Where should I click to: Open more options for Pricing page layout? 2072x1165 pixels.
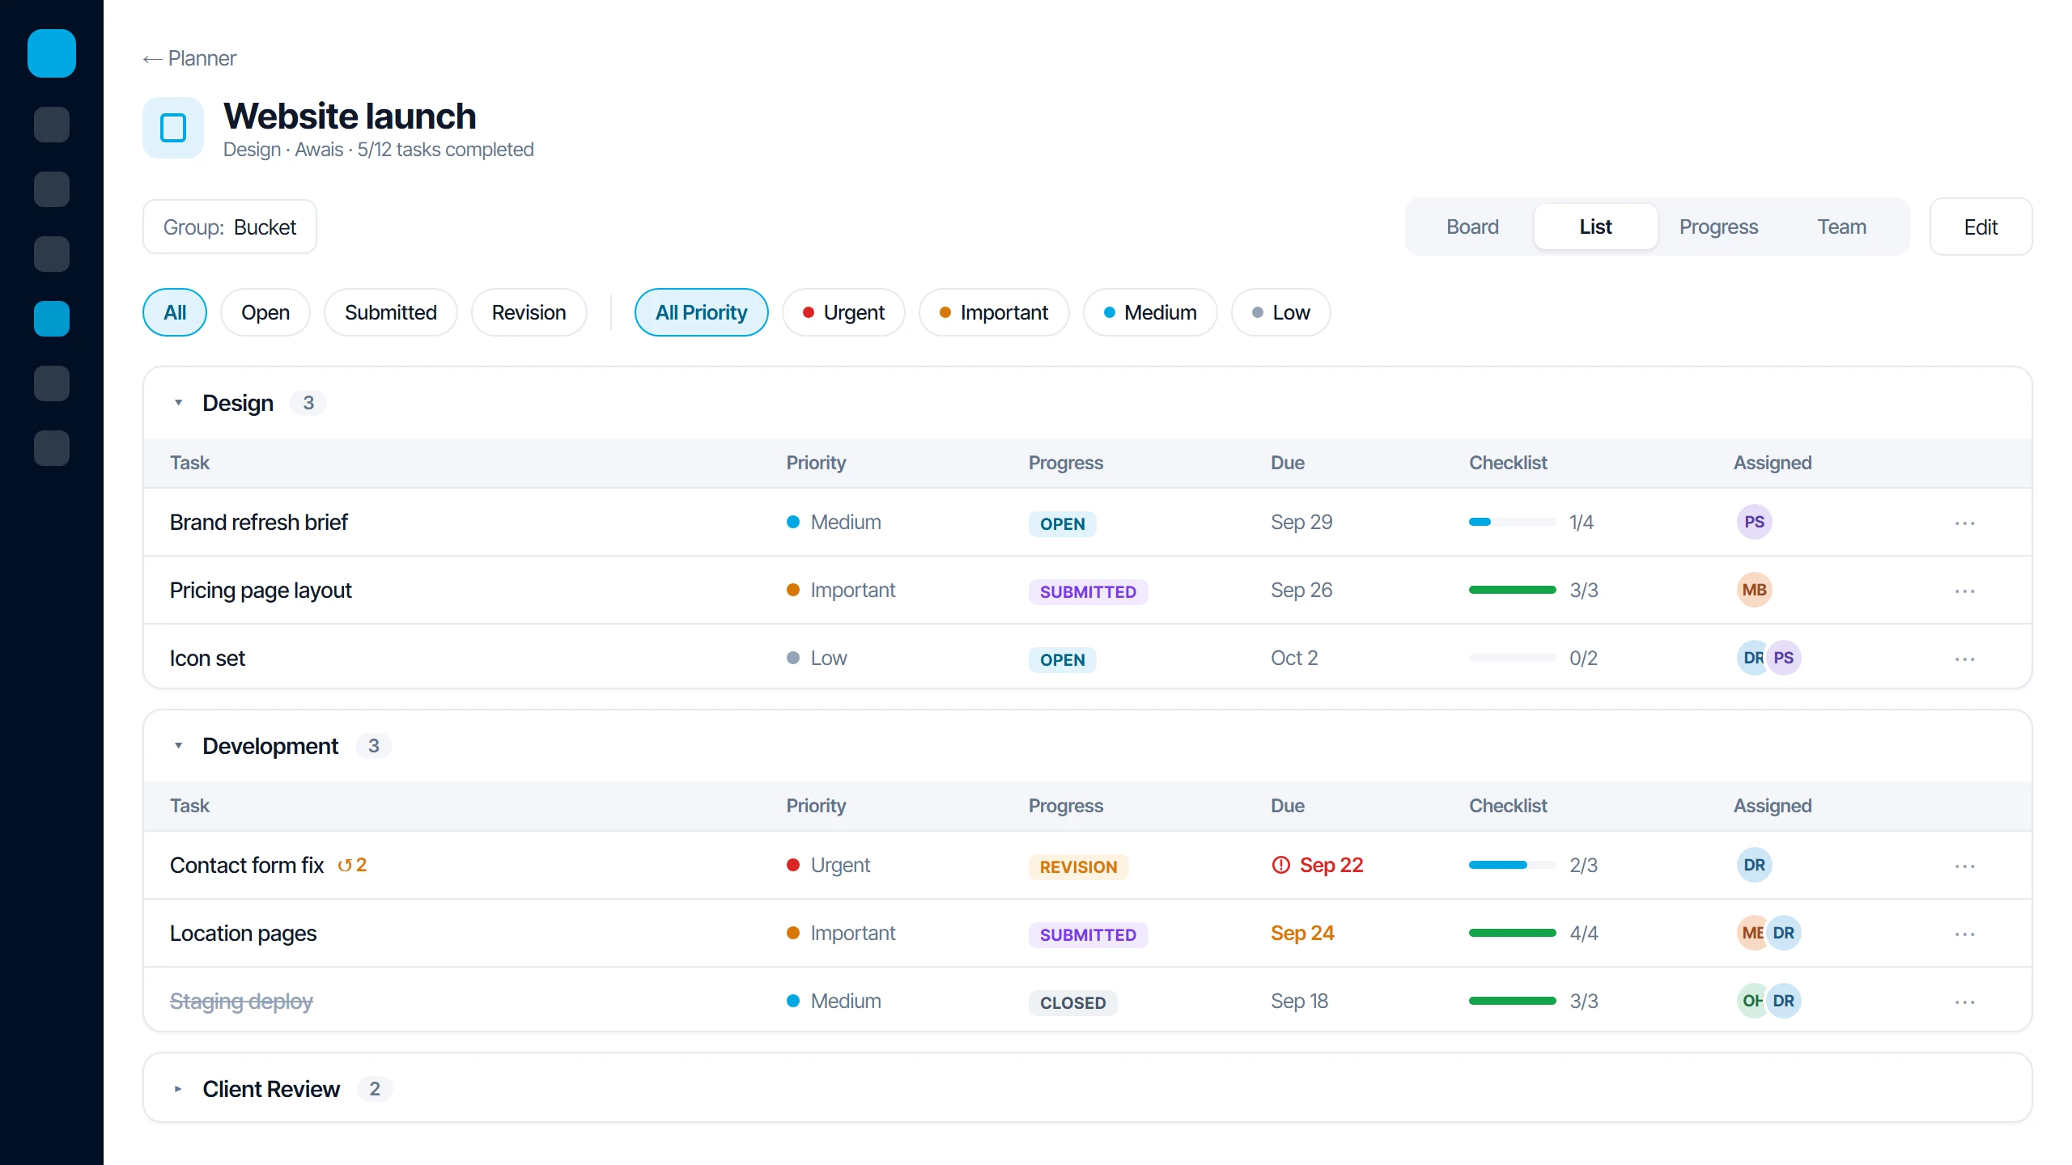[1964, 591]
